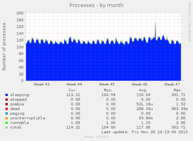This screenshot has height=141, width=193.
Task: Click the bright red dead legend swatch
Action: (x=7, y=109)
